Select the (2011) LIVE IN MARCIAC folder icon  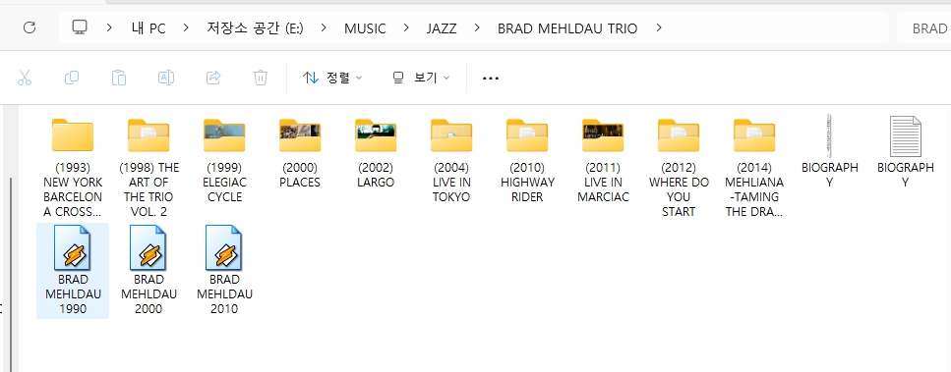(x=604, y=134)
